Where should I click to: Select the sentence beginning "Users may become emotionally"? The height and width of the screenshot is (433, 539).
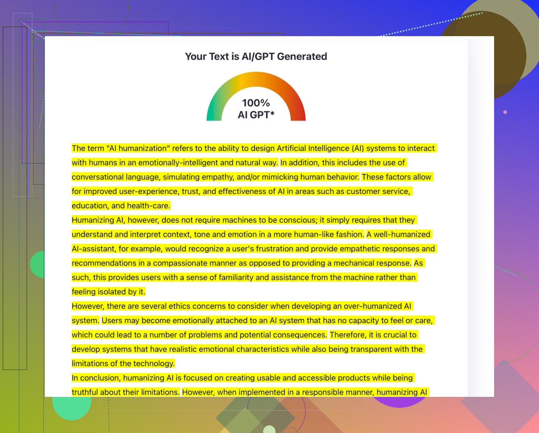click(267, 321)
